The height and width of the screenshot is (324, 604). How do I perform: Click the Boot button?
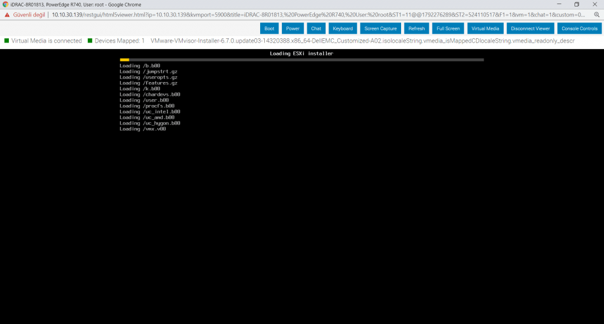point(269,28)
